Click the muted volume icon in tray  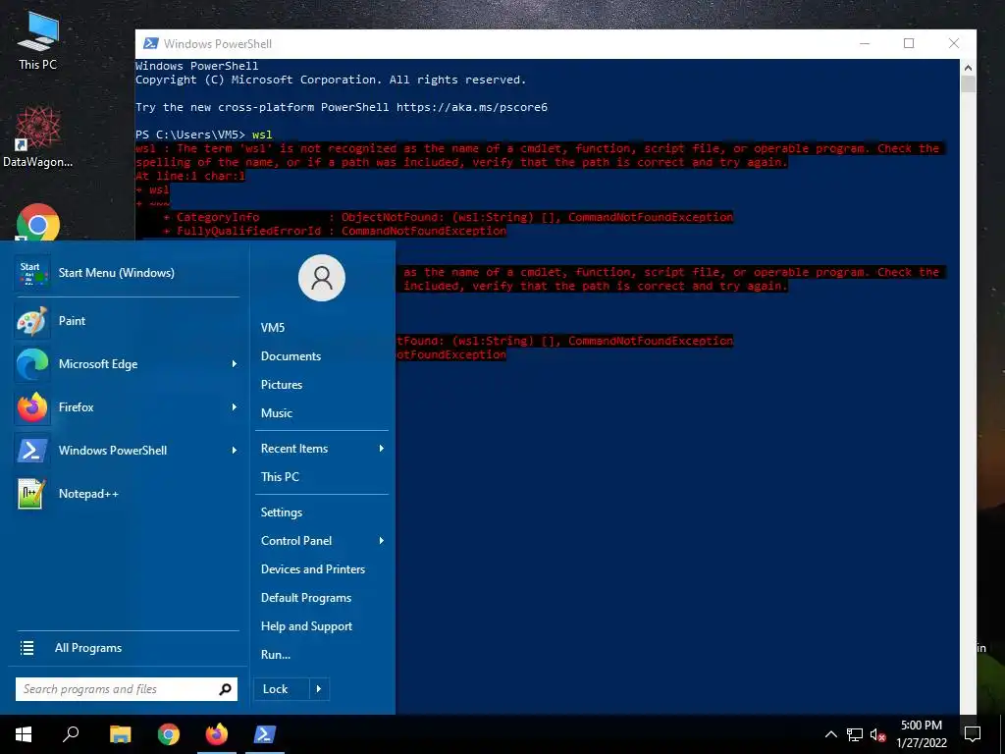point(877,734)
